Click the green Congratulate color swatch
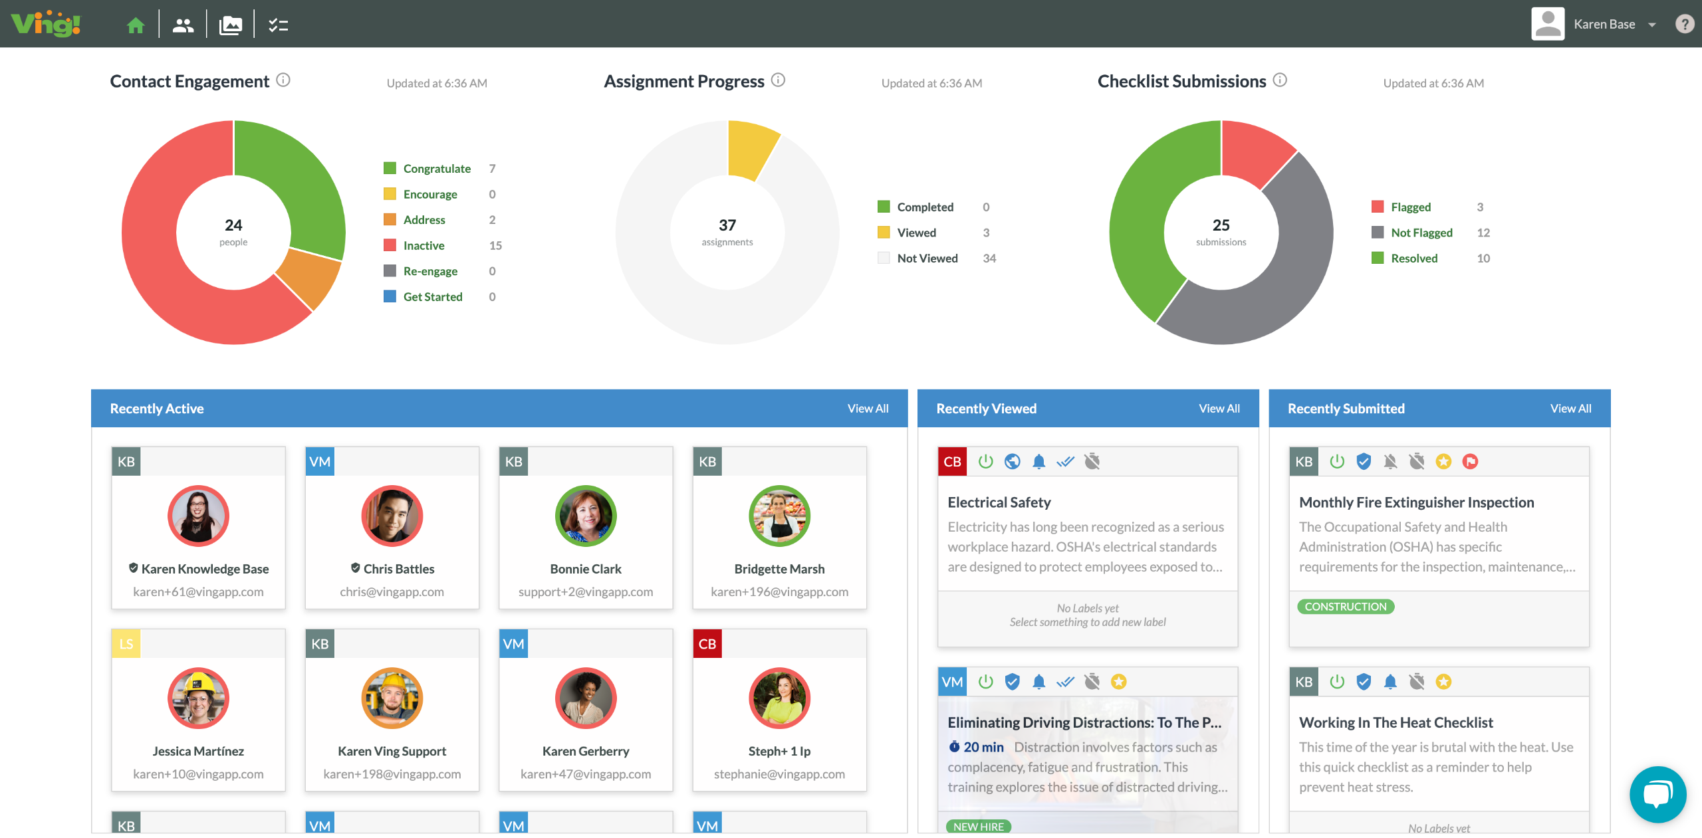Image resolution: width=1702 pixels, height=838 pixels. coord(390,168)
